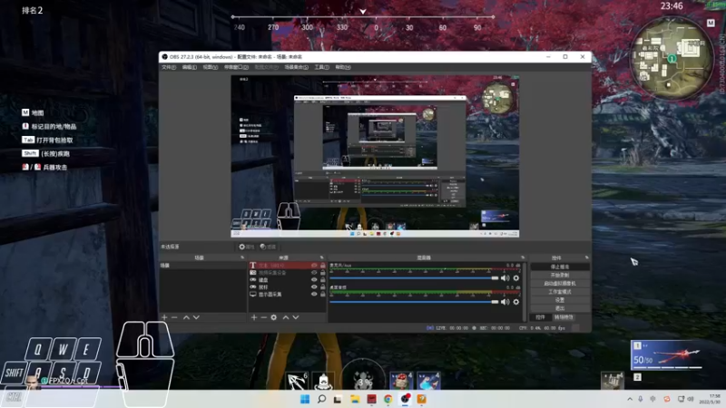
Task: Remove the selected source with the minus icon
Action: (x=263, y=317)
